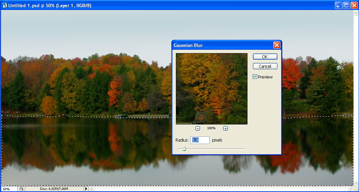Image resolution: width=359 pixels, height=192 pixels.
Task: Click the Radius value input field
Action: tap(200, 140)
